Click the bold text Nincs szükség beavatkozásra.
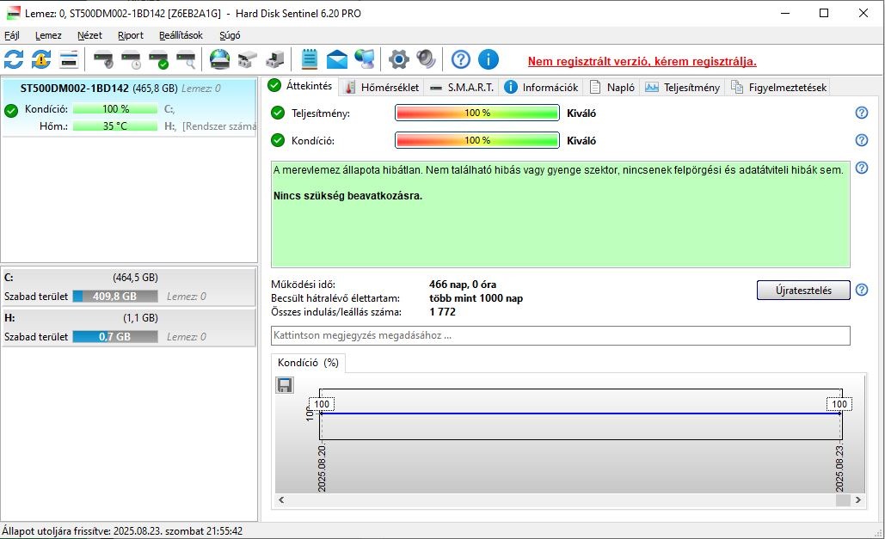The width and height of the screenshot is (885, 539). (347, 196)
